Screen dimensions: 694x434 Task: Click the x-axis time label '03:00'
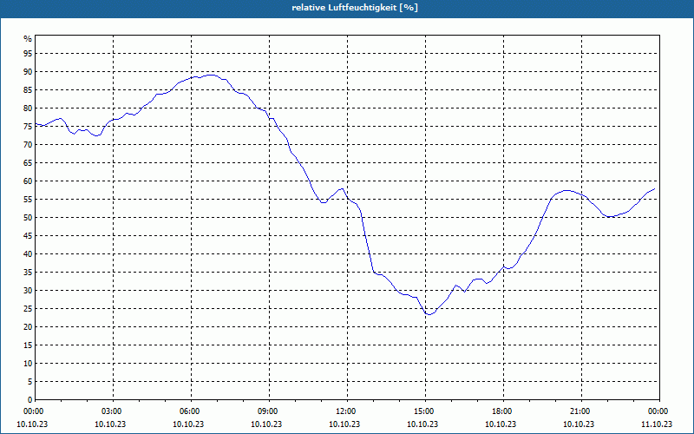pos(114,411)
